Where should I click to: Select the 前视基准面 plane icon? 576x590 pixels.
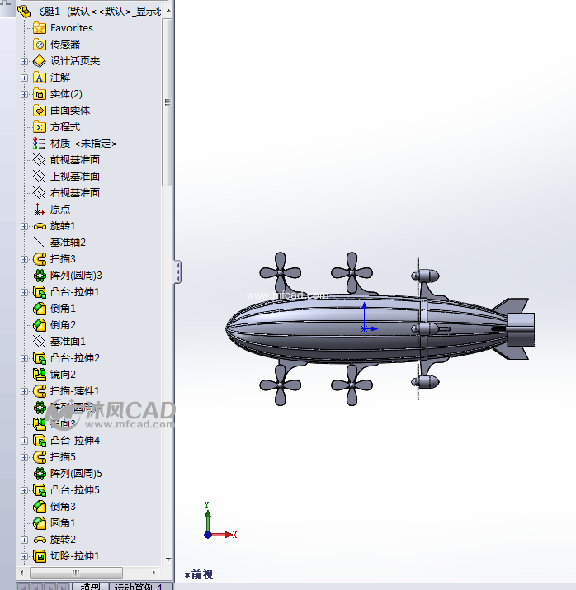[x=40, y=160]
